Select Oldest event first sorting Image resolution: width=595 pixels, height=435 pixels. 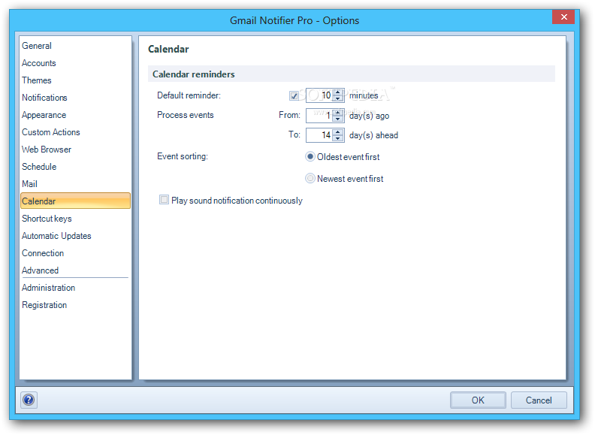[310, 156]
